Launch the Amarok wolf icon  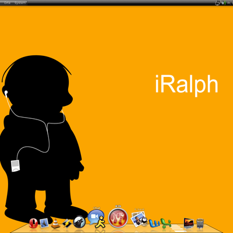(x=79, y=222)
